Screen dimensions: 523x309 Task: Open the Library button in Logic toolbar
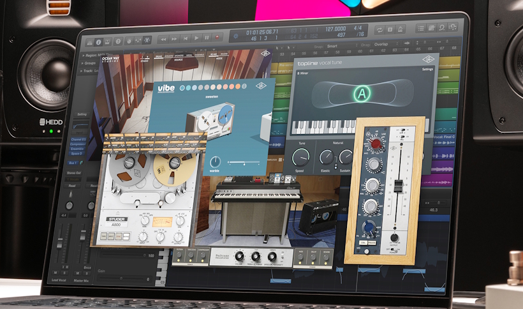coord(90,42)
